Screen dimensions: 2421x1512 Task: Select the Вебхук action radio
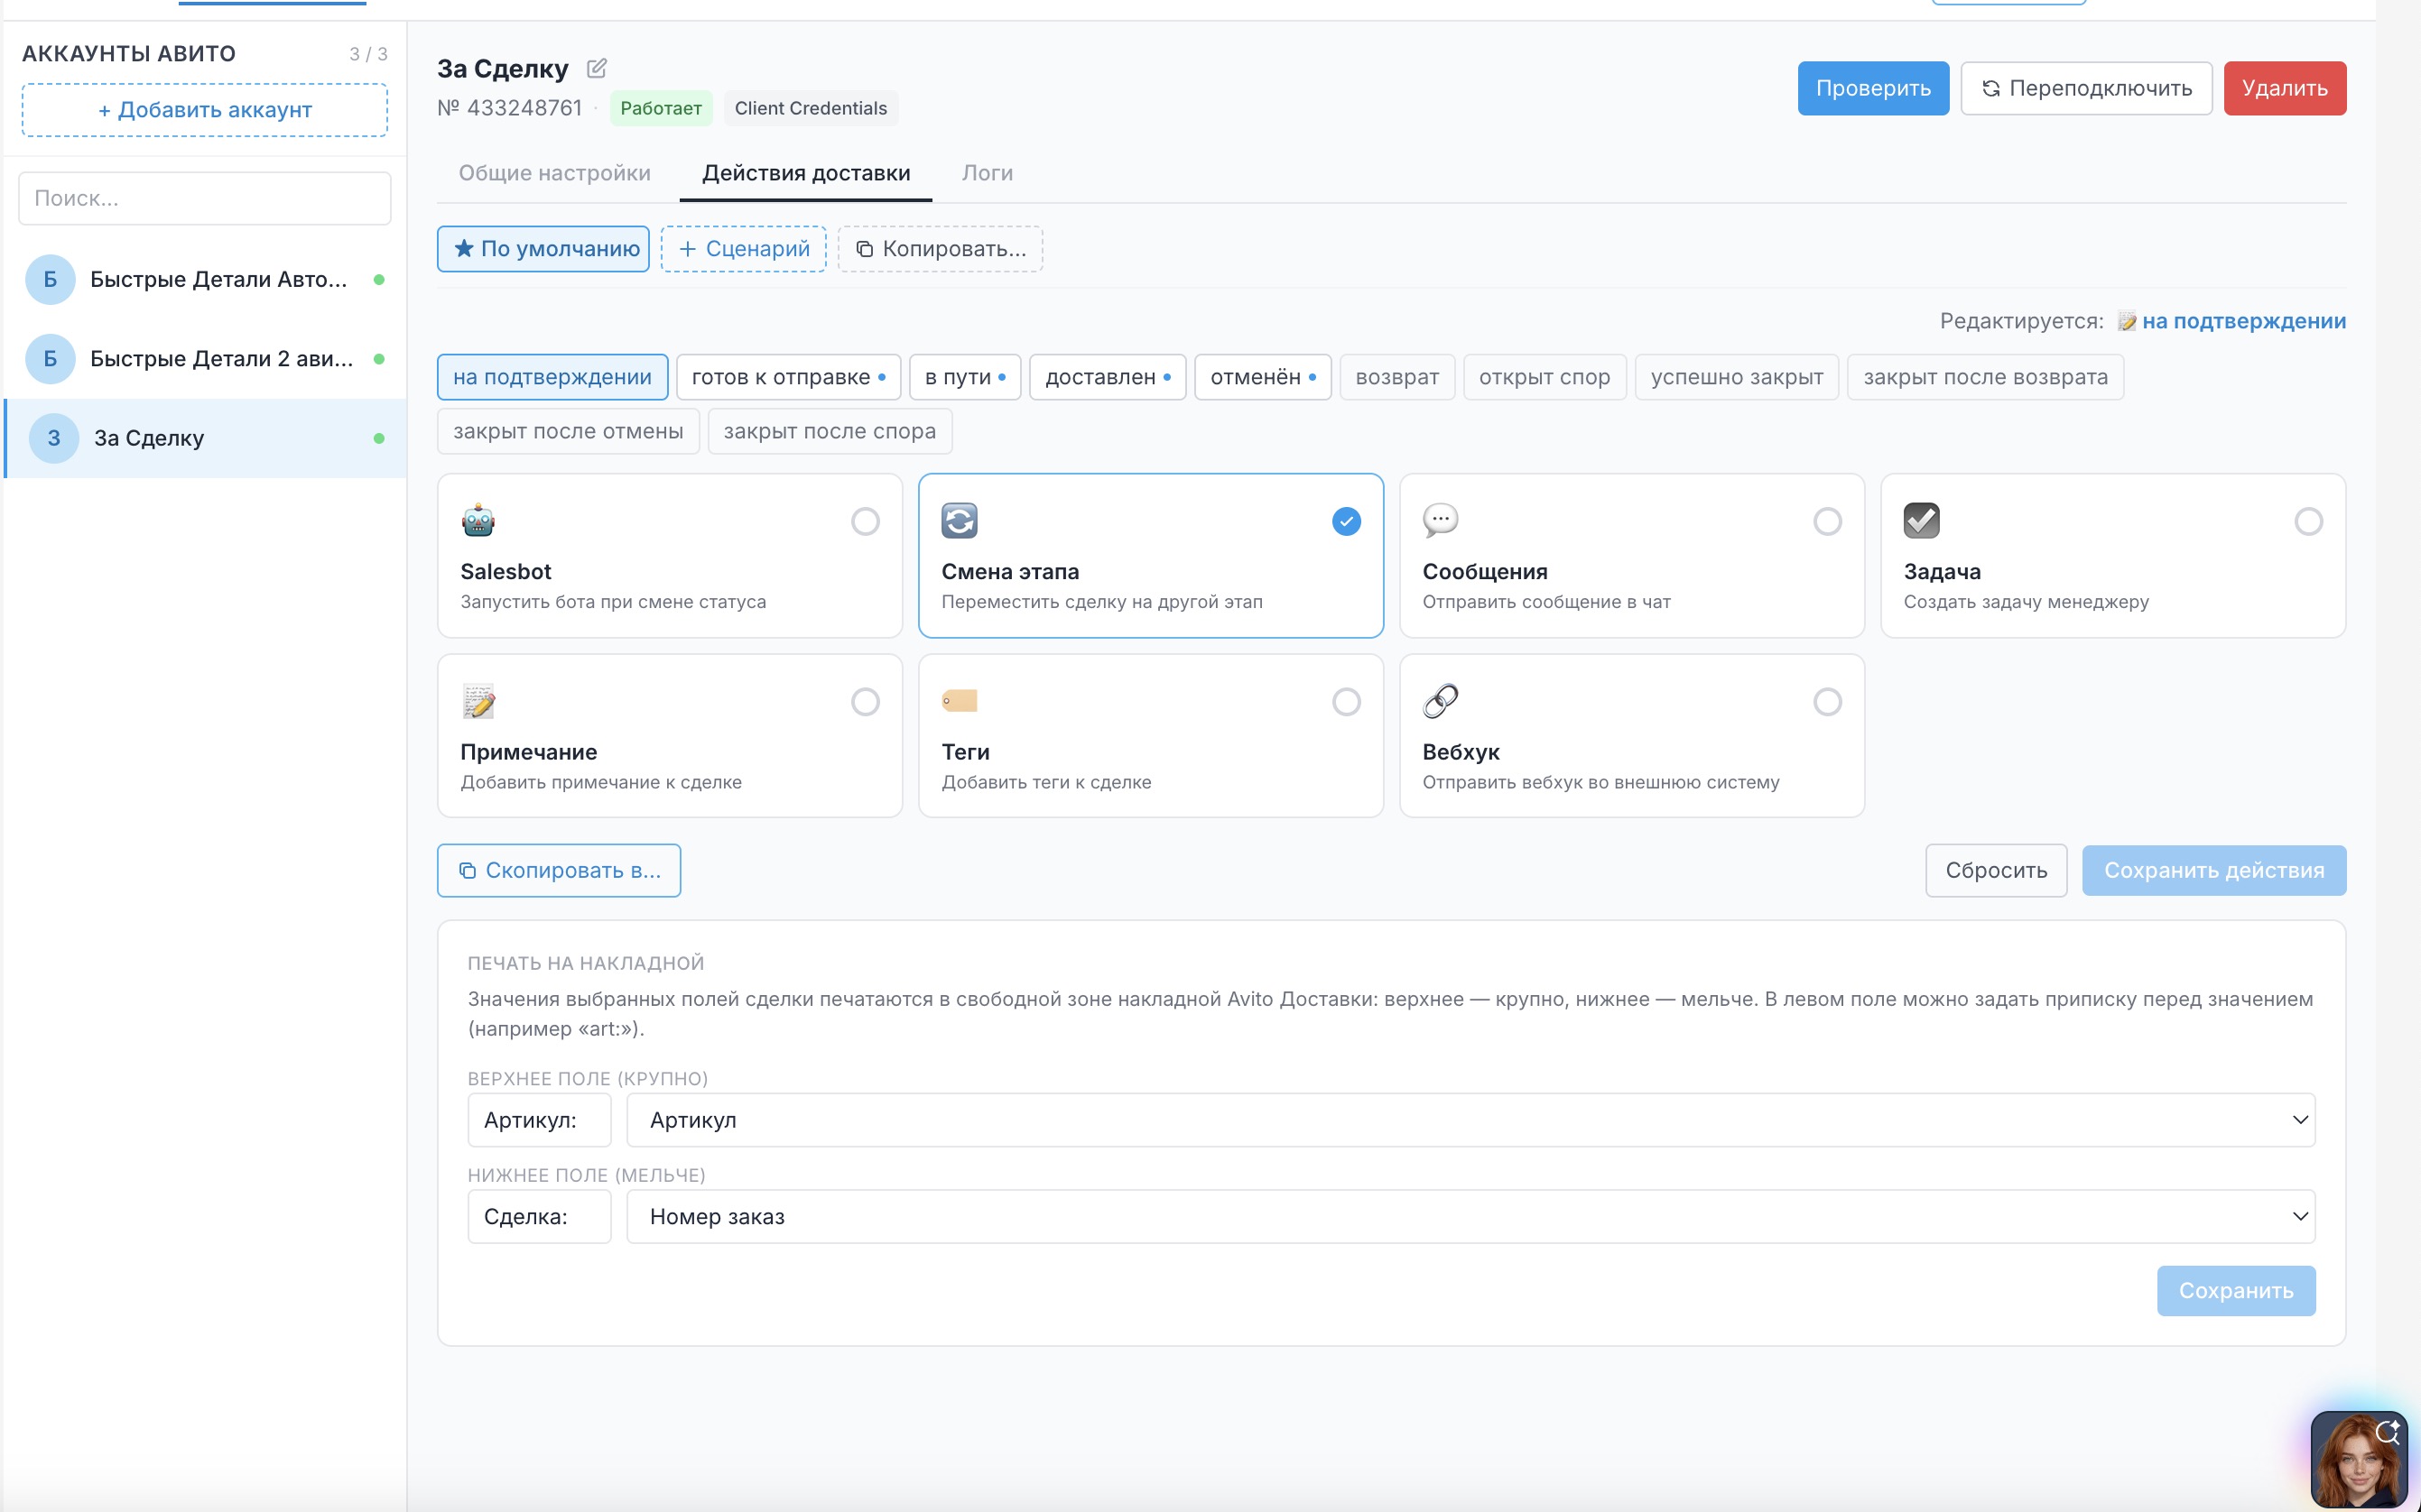1828,702
